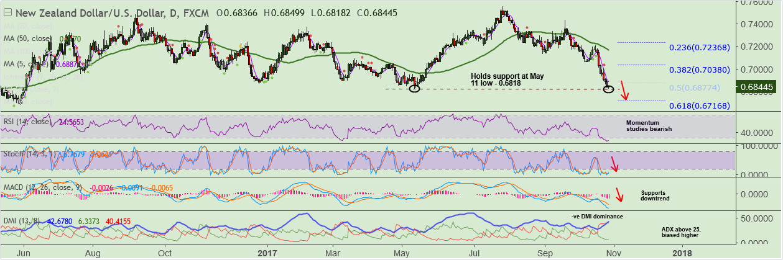Click the current price label 0.68445
Screen dimensions: 783x260
click(758, 87)
